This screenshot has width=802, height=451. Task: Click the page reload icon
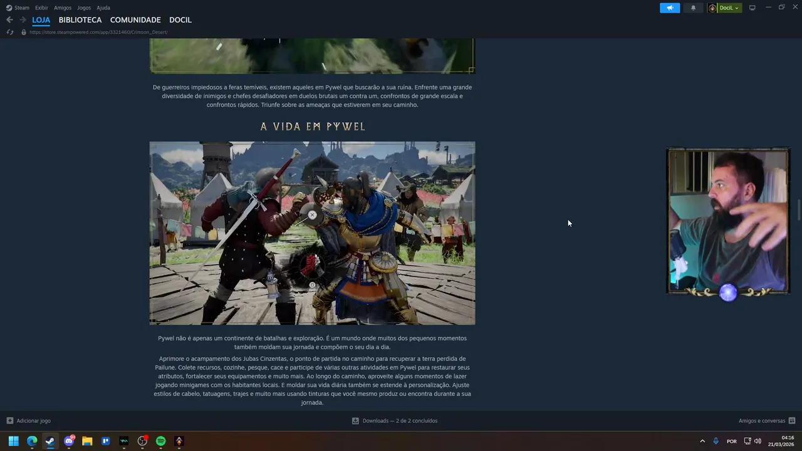tap(9, 32)
